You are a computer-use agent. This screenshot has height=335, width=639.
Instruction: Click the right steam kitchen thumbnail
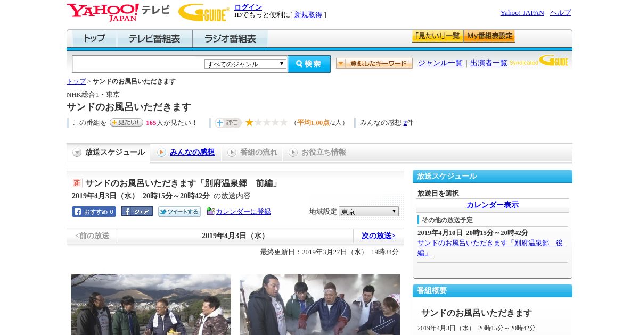coord(320,305)
